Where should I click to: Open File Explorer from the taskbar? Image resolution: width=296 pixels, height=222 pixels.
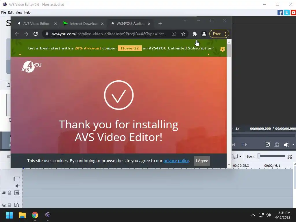22,215
